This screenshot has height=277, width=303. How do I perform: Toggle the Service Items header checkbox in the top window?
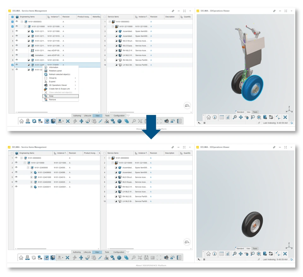point(105,17)
